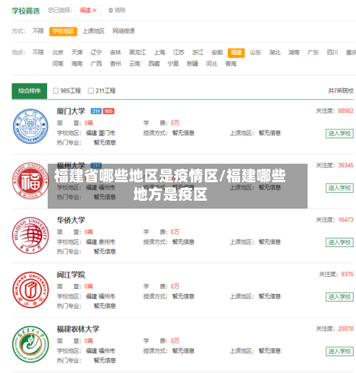356x373 pixels.
Task: Click 进入学校 for 华侨大学
Action: click(340, 243)
